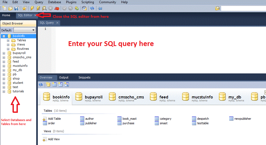Open the Default schema dropdown
Image resolution: width=266 pixels, height=145 pixels.
click(24, 30)
